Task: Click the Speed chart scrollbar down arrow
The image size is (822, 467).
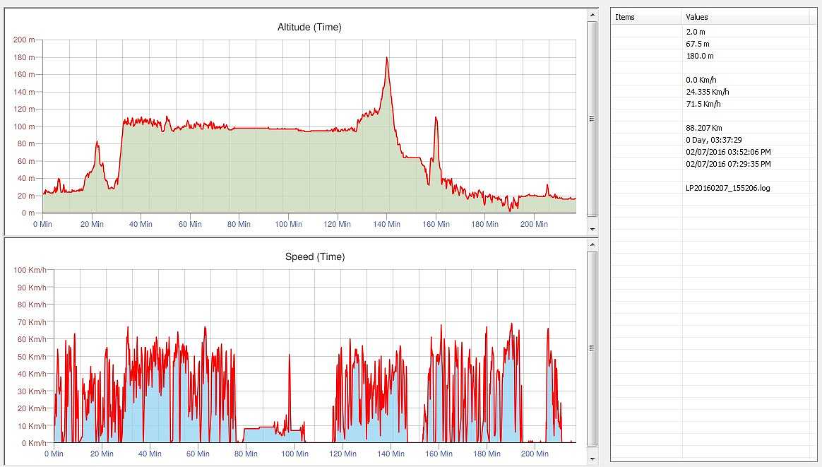Action: coord(592,459)
